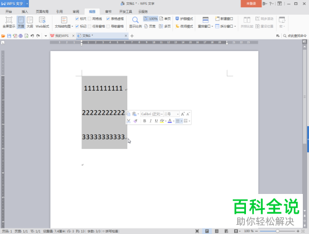The image size is (309, 234).
Task: Enable the navigation pane checkbox
Action: click(x=108, y=26)
